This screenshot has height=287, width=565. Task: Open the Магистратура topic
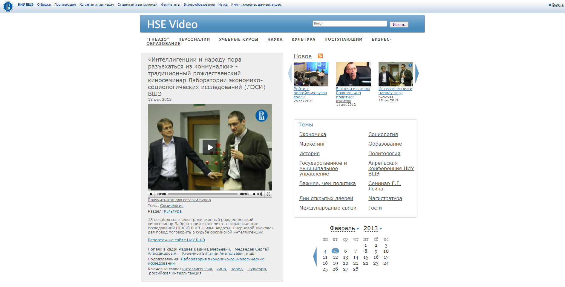tap(385, 199)
